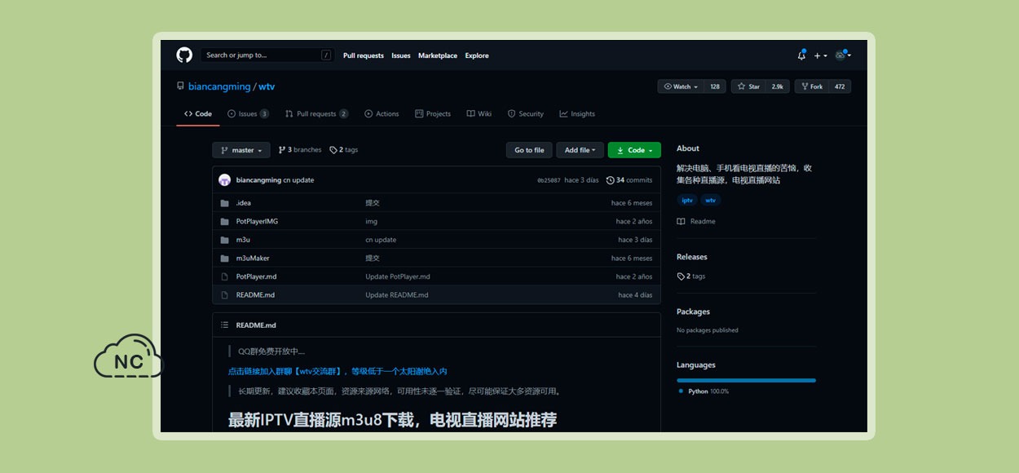View the 472 forks count
Image resolution: width=1019 pixels, height=473 pixels.
(x=840, y=86)
